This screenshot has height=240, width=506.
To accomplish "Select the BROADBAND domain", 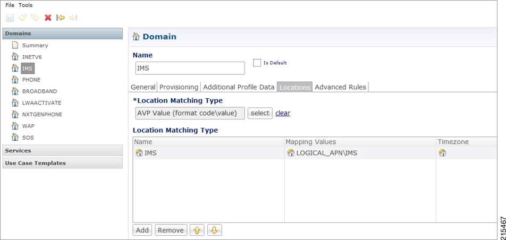I will pyautogui.click(x=39, y=91).
